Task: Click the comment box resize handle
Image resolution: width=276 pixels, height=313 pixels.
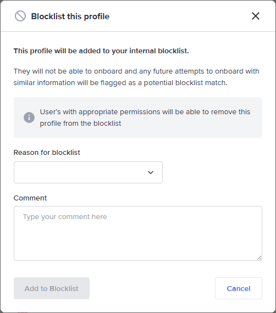Action: (x=259, y=258)
